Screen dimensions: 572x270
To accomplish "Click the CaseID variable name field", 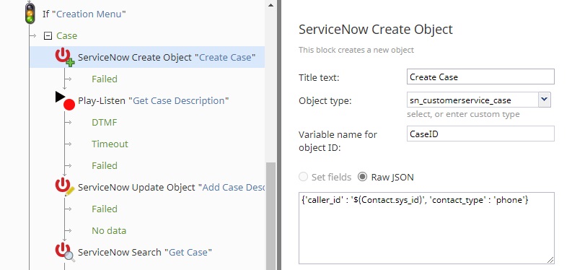I will (480, 134).
